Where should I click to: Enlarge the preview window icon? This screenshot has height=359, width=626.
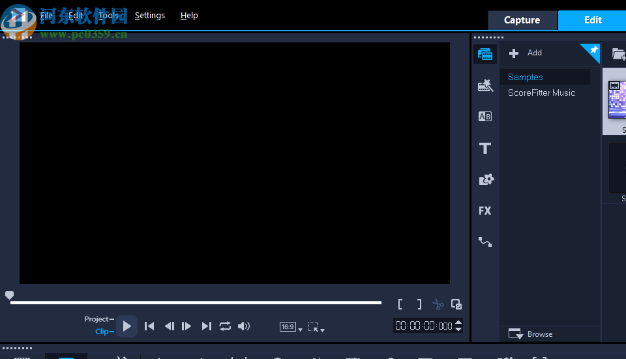pyautogui.click(x=456, y=304)
